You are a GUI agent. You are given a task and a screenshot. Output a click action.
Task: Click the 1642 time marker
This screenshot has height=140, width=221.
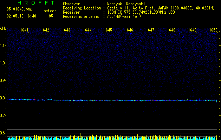[x=45, y=30]
